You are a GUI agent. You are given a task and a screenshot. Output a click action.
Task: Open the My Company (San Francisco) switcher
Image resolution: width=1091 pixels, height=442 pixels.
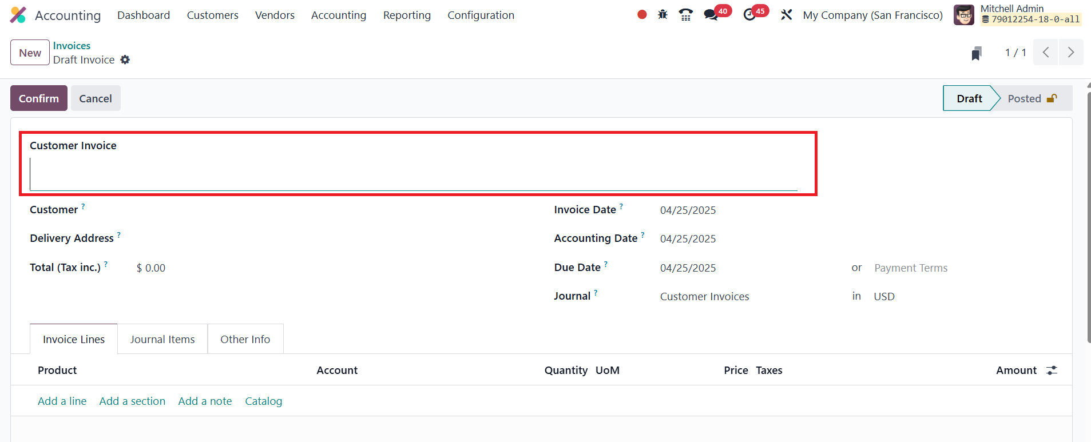[x=873, y=15]
